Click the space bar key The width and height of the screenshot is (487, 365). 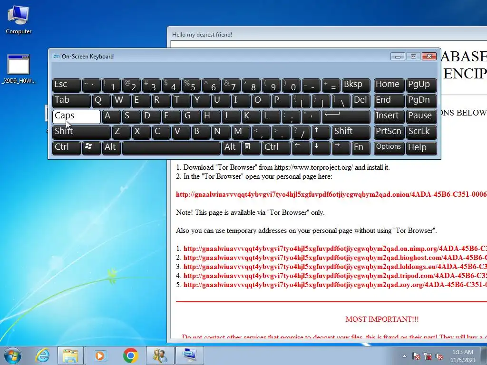[171, 148]
